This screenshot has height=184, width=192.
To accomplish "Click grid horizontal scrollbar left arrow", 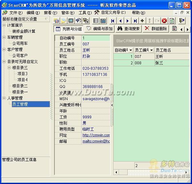I will click(x=116, y=172).
